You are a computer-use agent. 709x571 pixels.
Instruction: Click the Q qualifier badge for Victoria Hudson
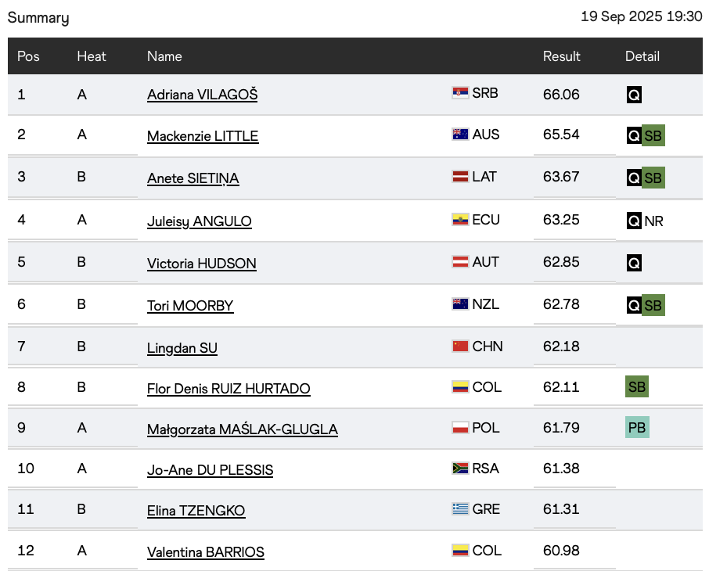[634, 263]
